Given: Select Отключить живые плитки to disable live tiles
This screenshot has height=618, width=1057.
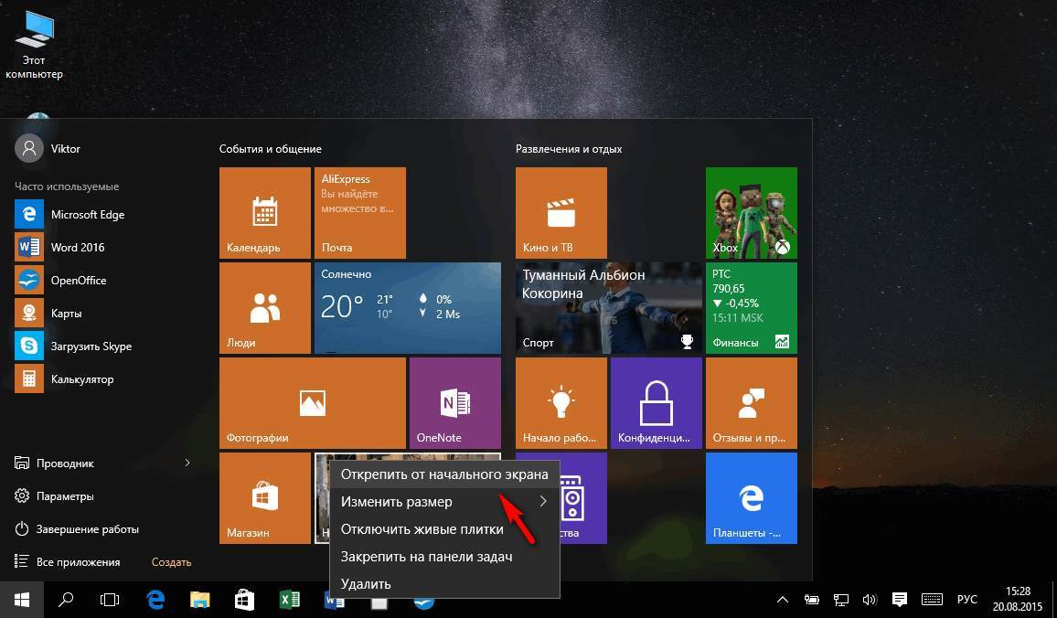Looking at the screenshot, I should click(x=422, y=529).
